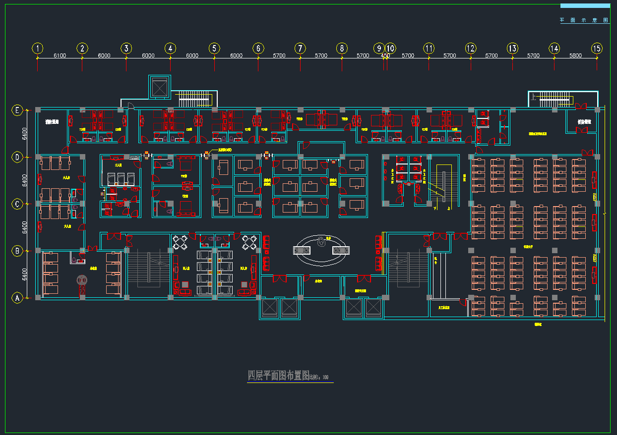Select the 450 dimension between axes 9 and 10
Screen dimensions: 617x435
point(385,55)
